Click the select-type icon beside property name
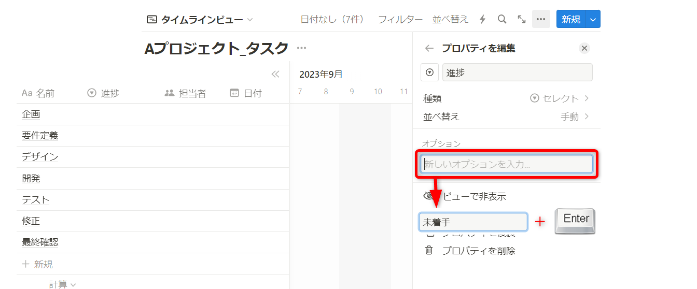697x289 pixels. point(429,73)
